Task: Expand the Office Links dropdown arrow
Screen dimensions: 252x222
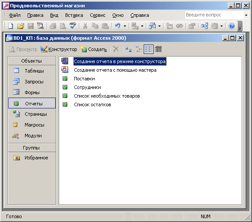Action: (142, 26)
